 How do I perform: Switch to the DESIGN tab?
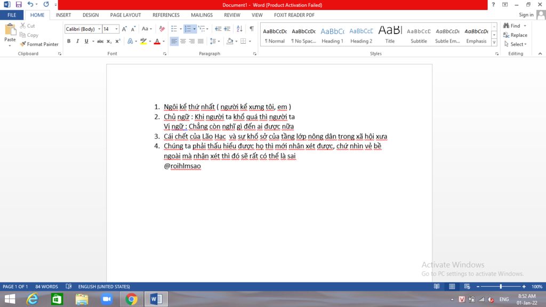[x=91, y=15]
